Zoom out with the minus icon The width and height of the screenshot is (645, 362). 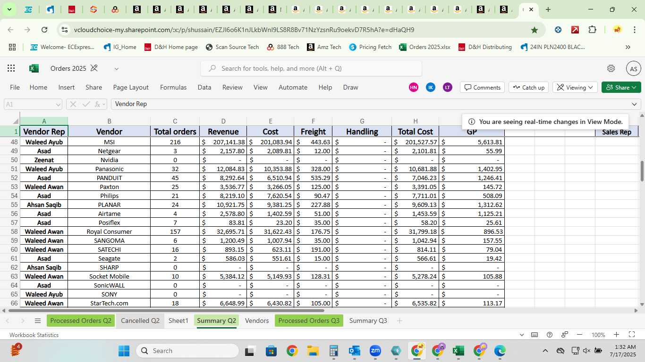point(580,335)
